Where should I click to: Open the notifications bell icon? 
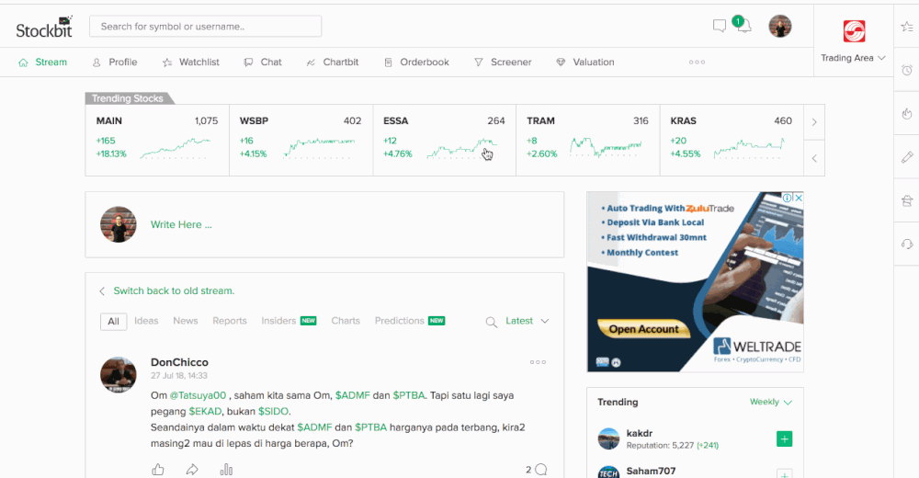[x=743, y=26]
